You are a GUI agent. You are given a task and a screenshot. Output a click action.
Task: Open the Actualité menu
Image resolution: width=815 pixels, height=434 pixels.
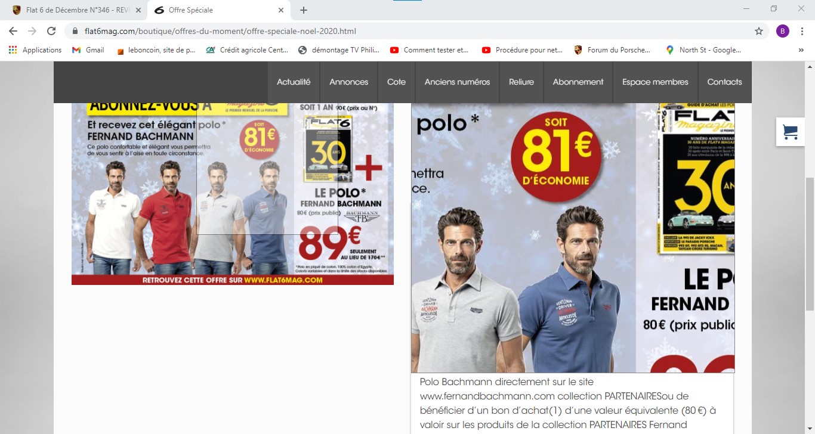[294, 82]
